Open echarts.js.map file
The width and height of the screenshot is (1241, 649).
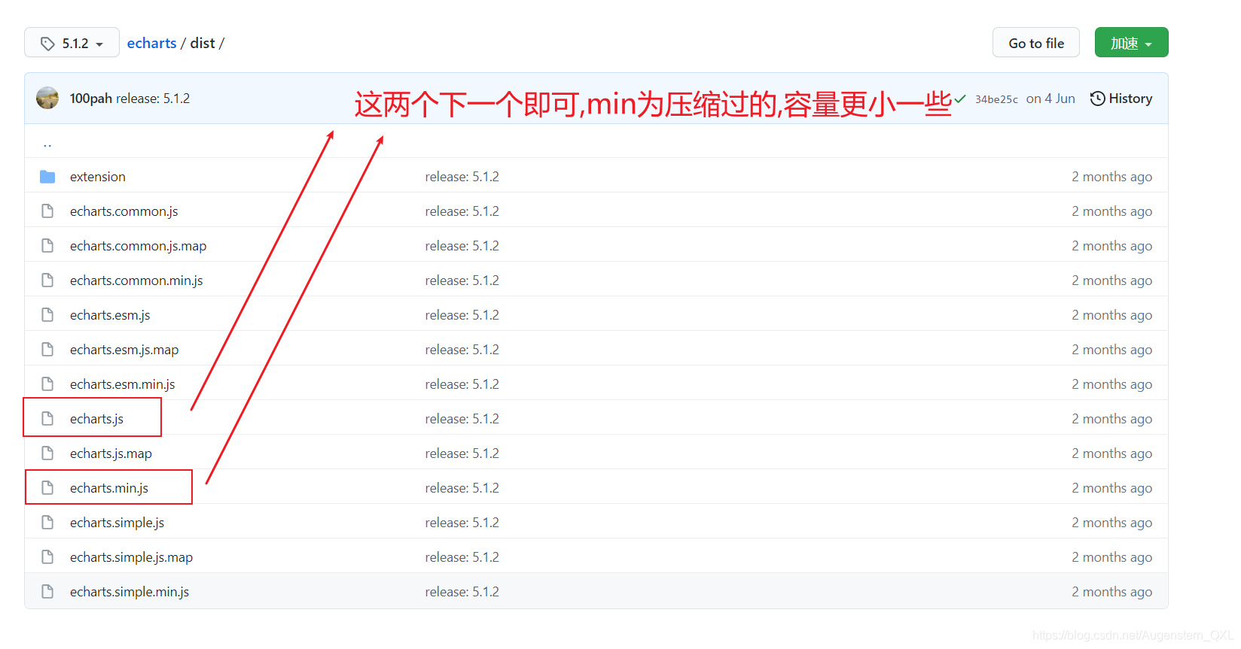[111, 453]
